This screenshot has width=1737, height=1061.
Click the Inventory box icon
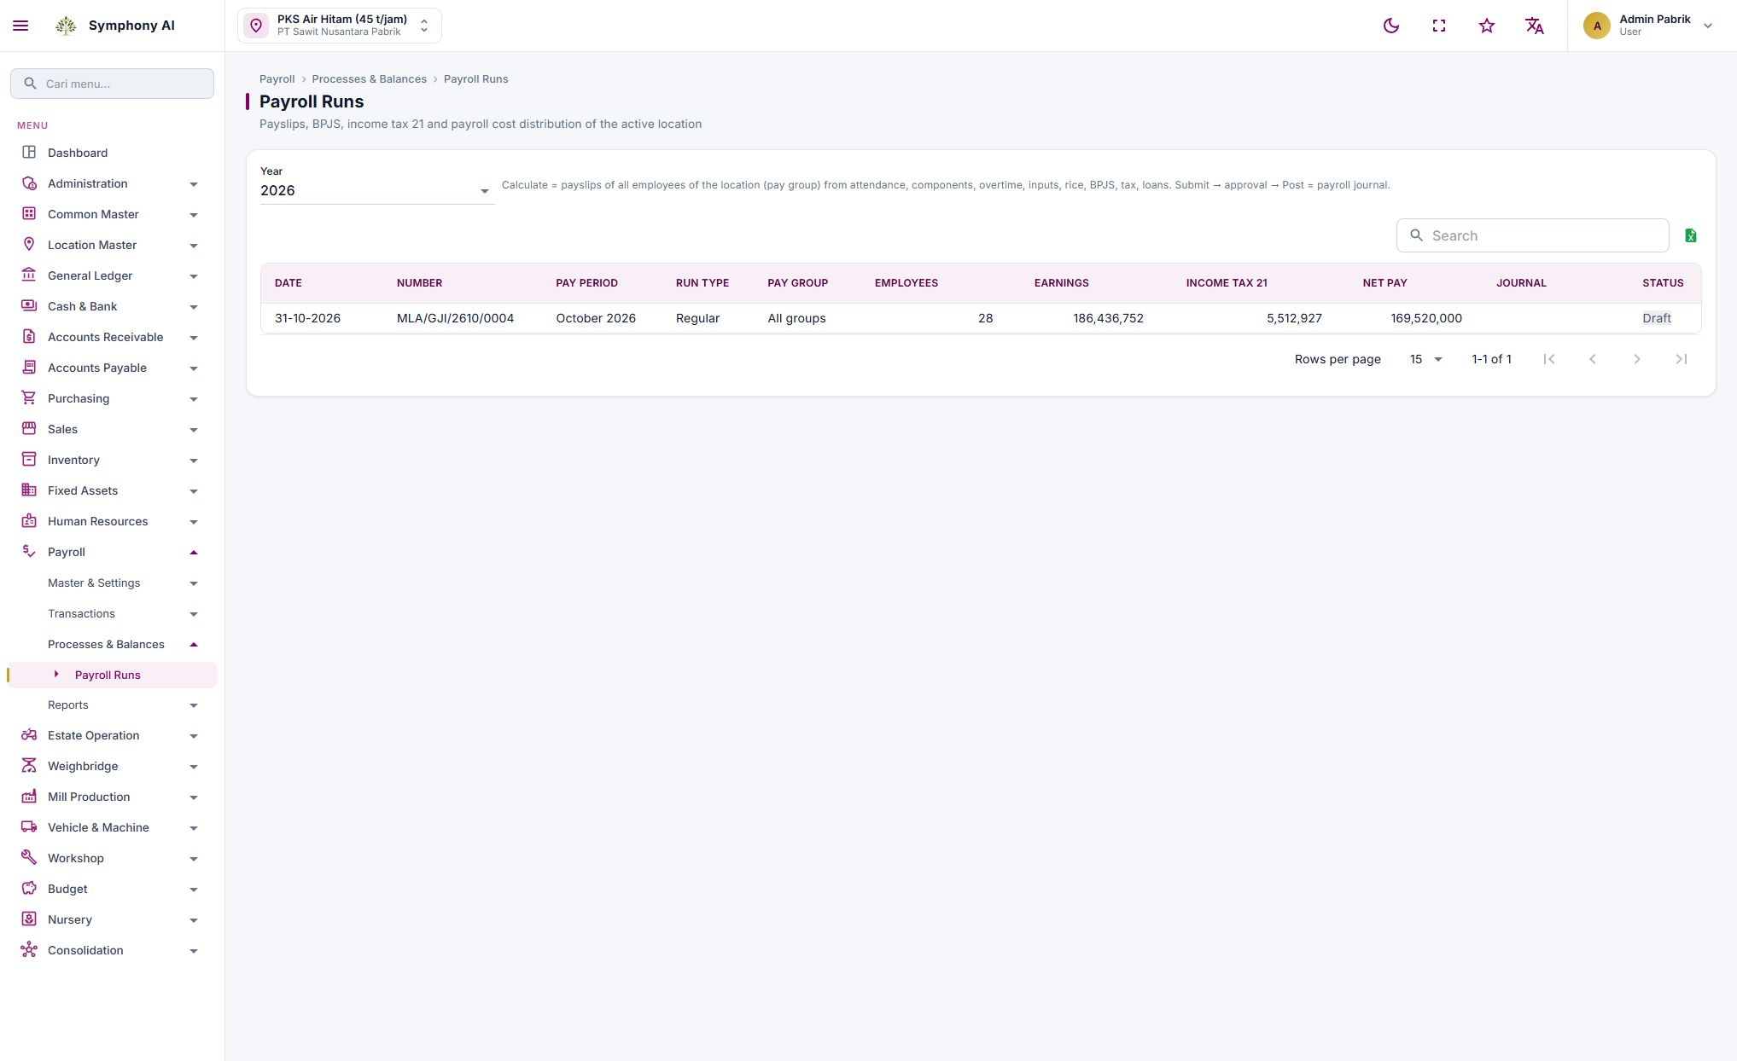[x=29, y=460]
